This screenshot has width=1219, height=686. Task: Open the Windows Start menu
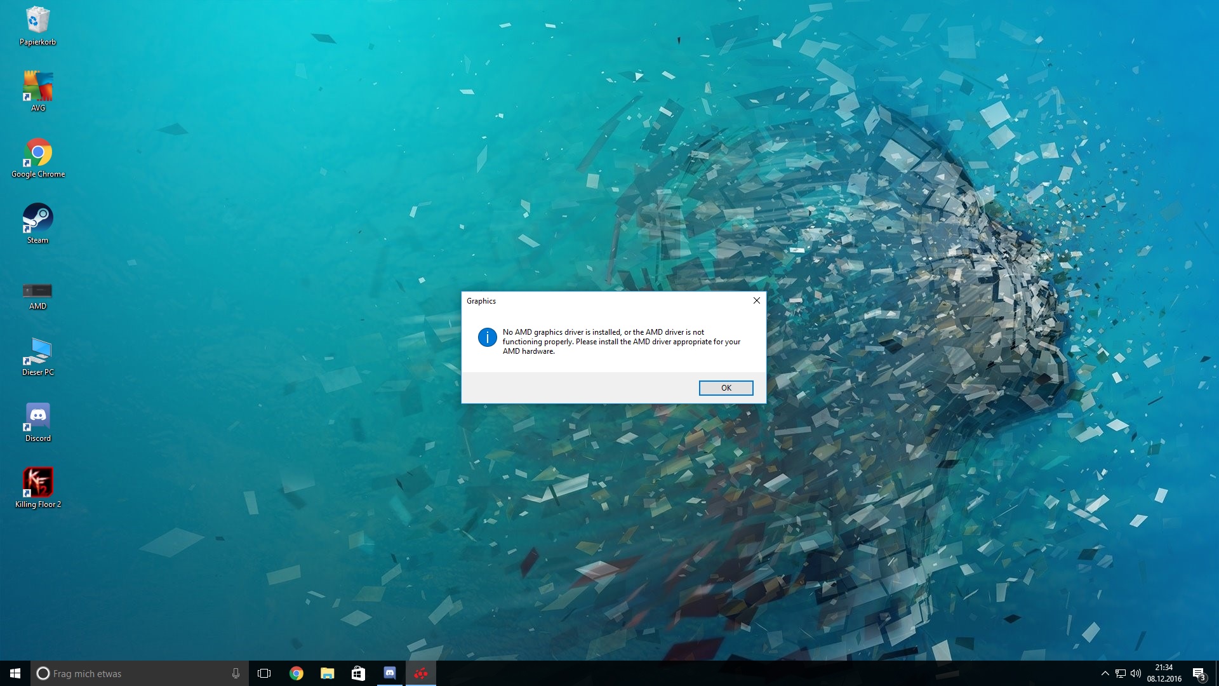(x=15, y=673)
